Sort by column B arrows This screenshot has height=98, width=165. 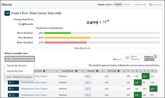pos(140,71)
